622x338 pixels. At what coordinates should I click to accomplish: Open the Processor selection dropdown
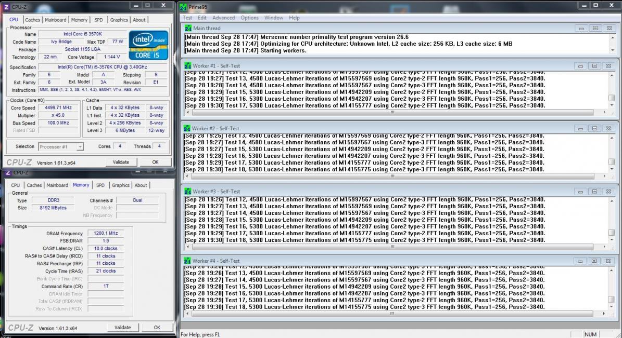point(80,146)
